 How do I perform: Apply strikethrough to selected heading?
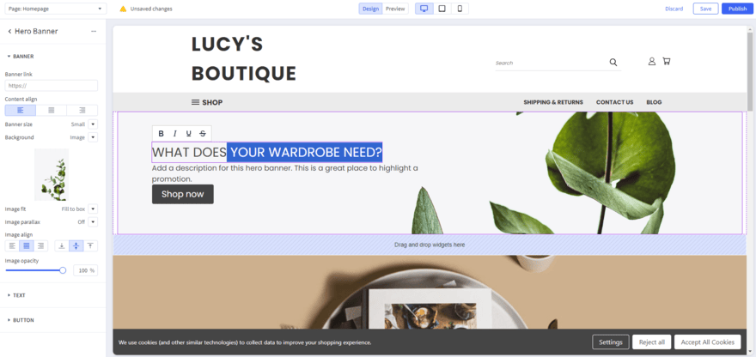pyautogui.click(x=203, y=134)
